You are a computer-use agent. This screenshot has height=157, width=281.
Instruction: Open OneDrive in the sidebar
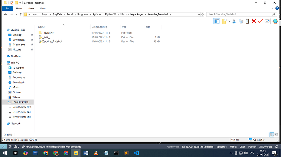[x=16, y=56]
